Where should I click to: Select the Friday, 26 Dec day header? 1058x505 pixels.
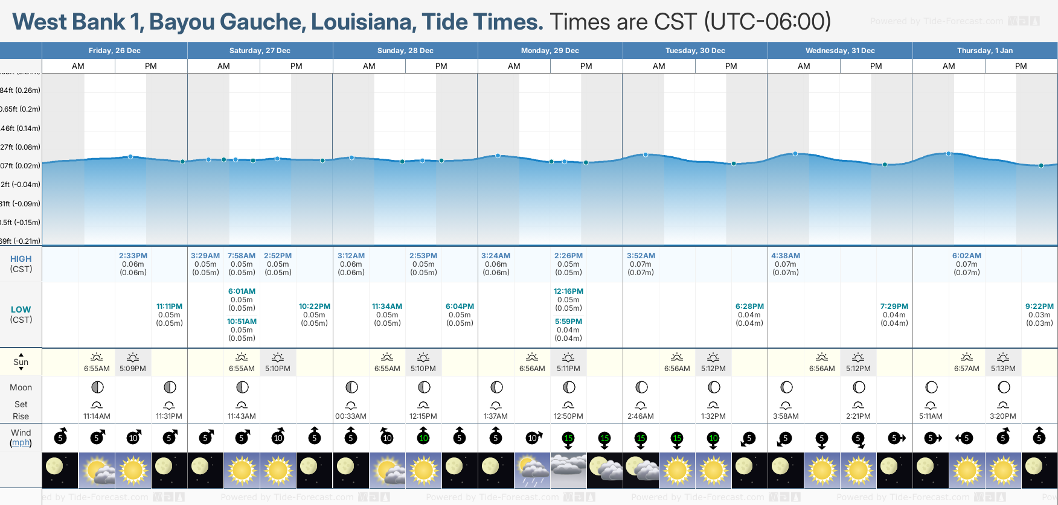tap(115, 51)
